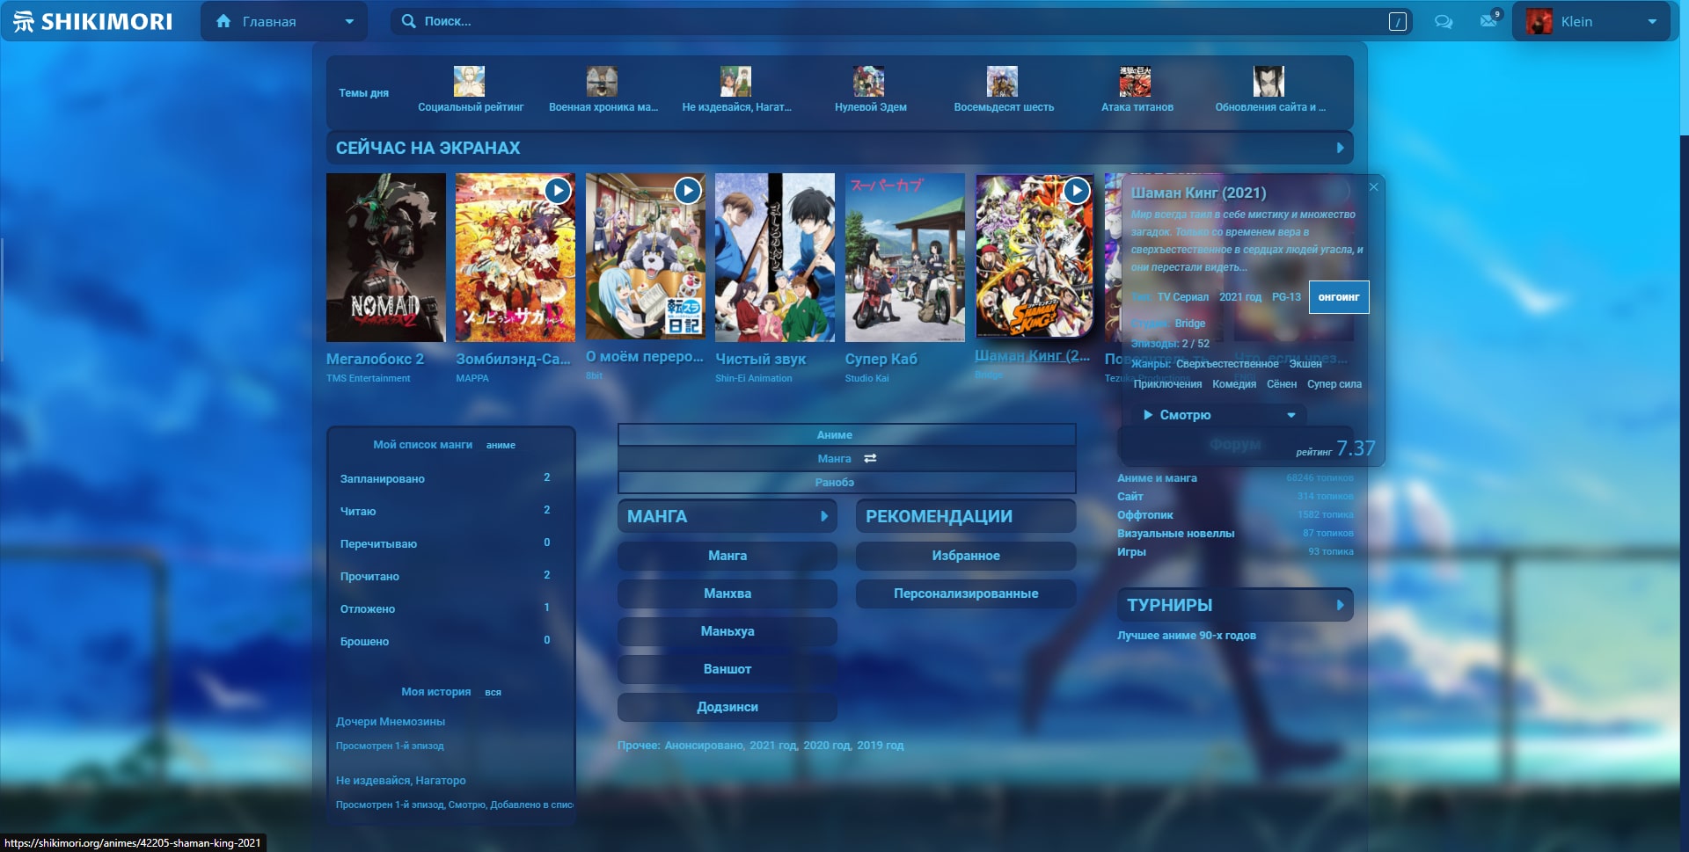
Task: Open studio link Studio Kai
Action: coord(867,378)
